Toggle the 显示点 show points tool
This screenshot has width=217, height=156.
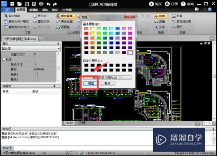(40, 16)
